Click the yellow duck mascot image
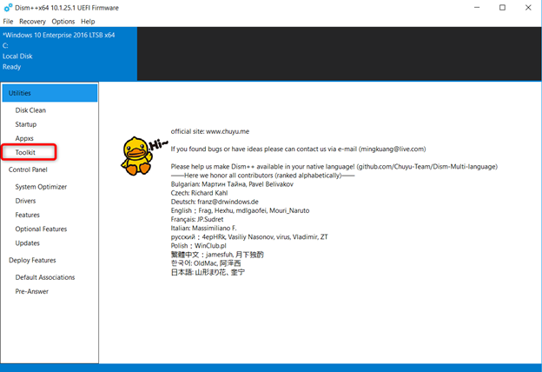 137,156
